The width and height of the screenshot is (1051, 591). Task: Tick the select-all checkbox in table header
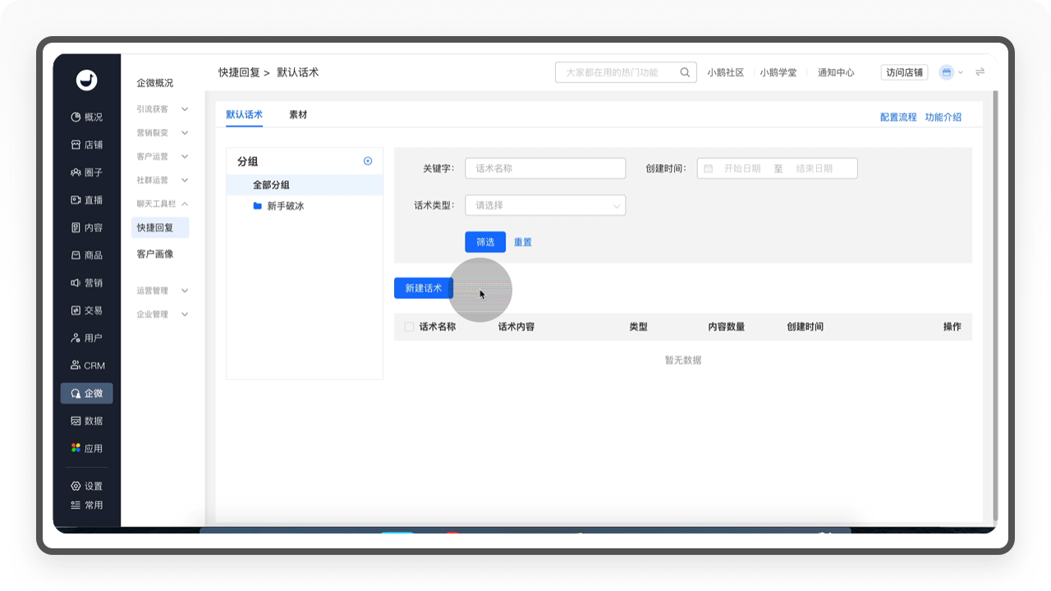tap(409, 327)
